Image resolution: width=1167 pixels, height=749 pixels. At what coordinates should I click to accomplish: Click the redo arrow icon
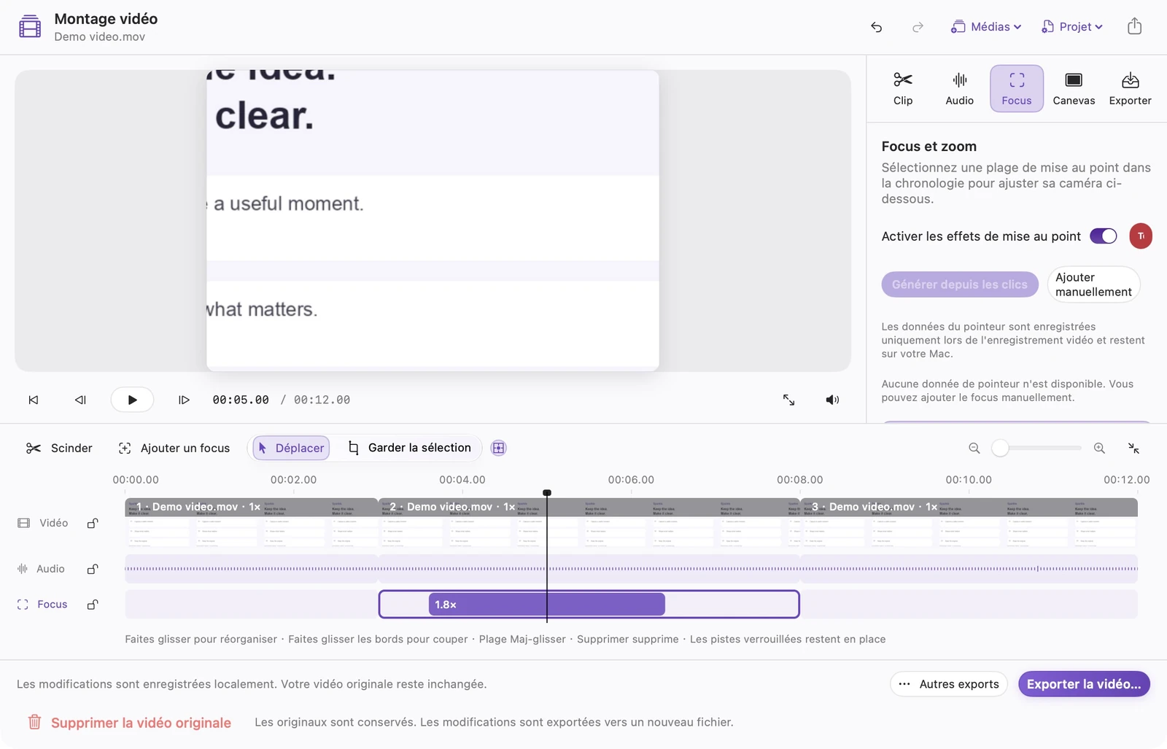tap(918, 27)
